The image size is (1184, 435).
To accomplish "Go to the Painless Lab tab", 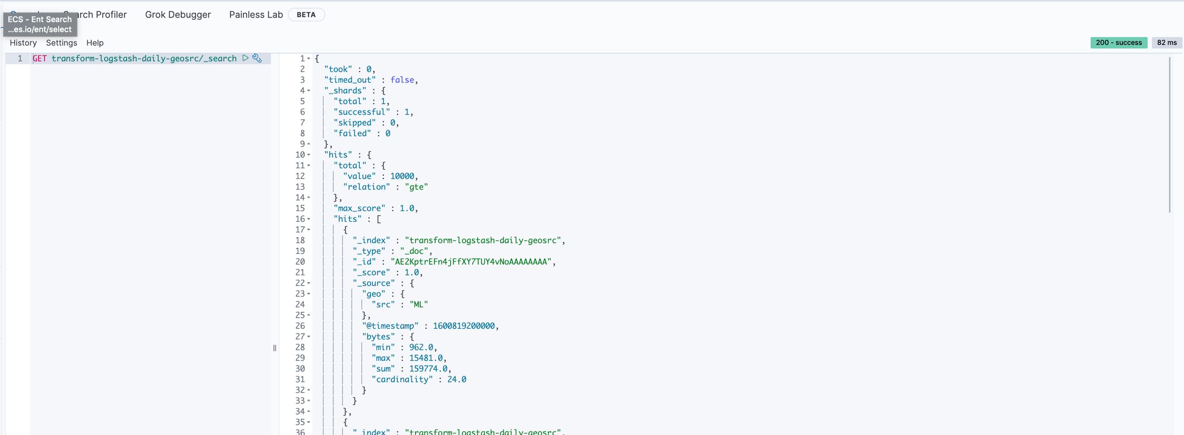I will pos(256,14).
